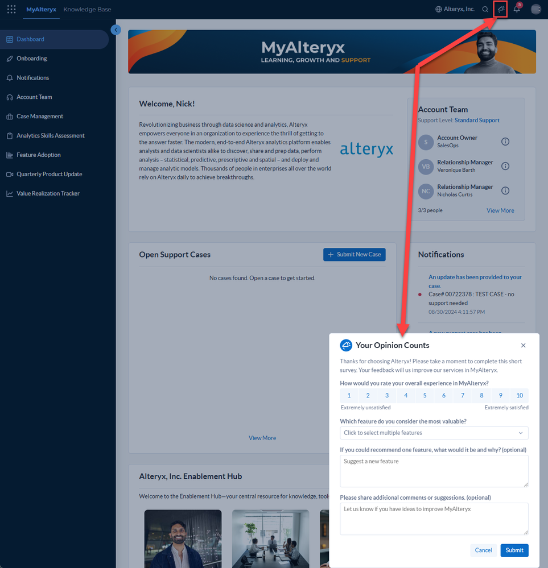Image resolution: width=548 pixels, height=568 pixels.
Task: Click the VB avatar circle
Action: coord(426,167)
